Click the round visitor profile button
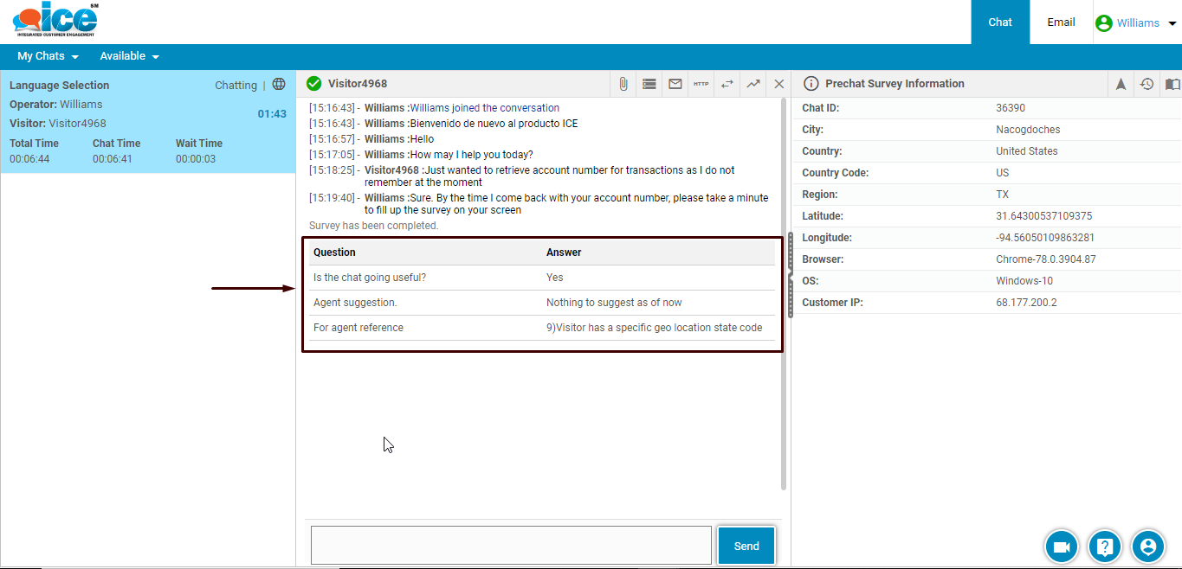The width and height of the screenshot is (1182, 569). [1147, 547]
